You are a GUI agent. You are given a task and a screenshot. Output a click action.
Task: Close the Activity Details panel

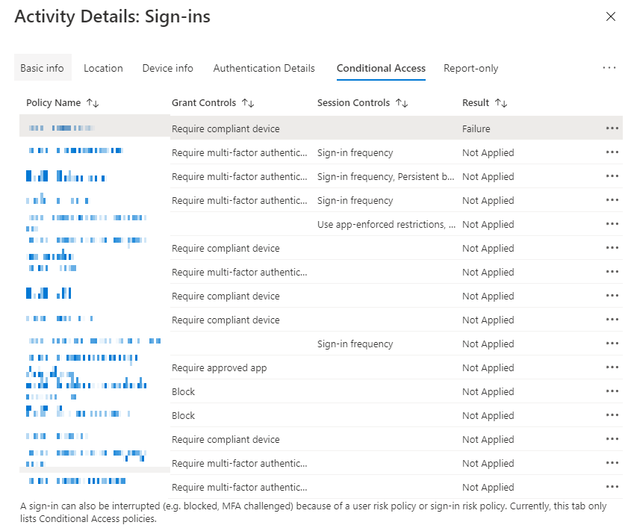pos(610,16)
